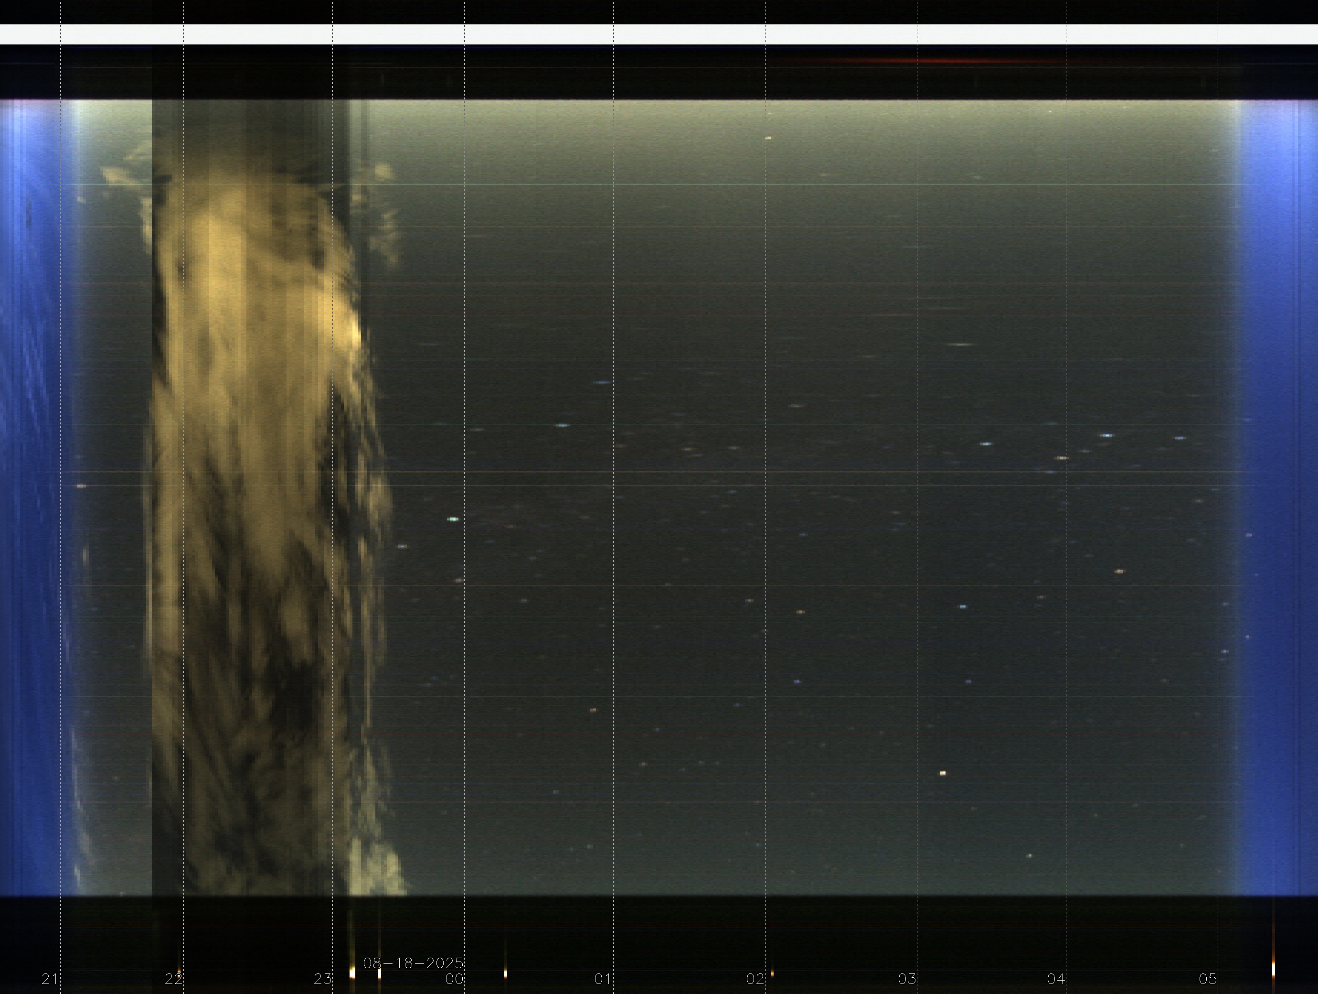Select the 01 hour time label

[603, 979]
